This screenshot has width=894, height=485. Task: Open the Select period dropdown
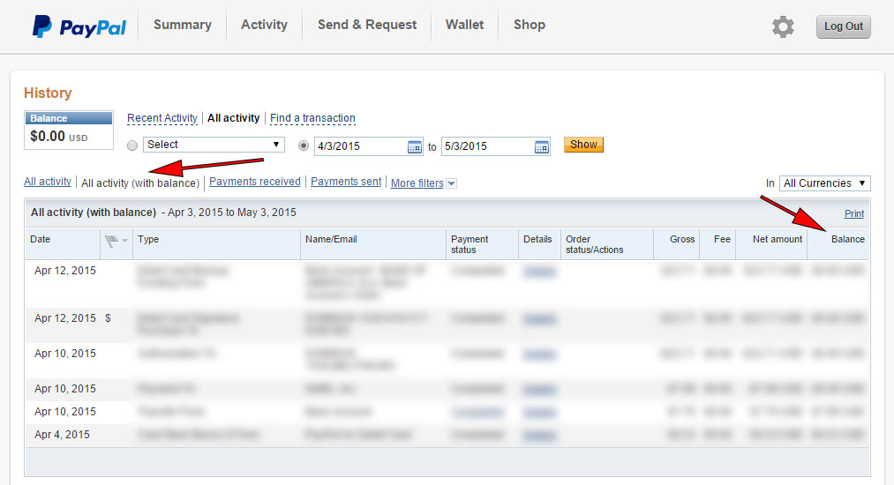(214, 145)
